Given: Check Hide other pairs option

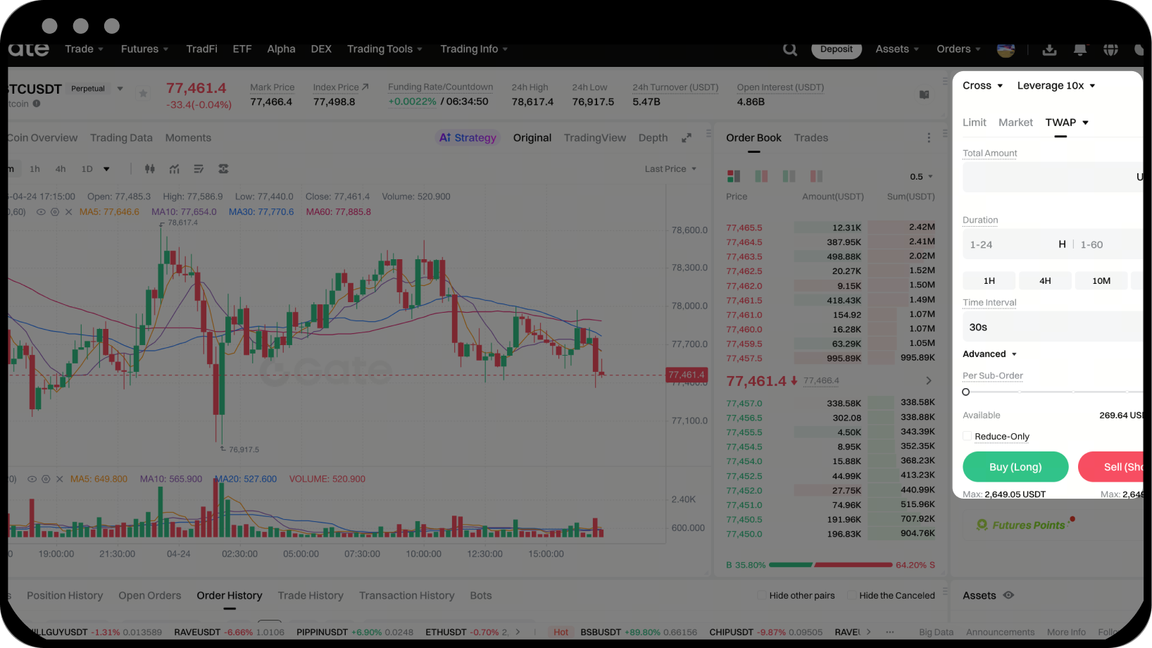Looking at the screenshot, I should pyautogui.click(x=761, y=595).
